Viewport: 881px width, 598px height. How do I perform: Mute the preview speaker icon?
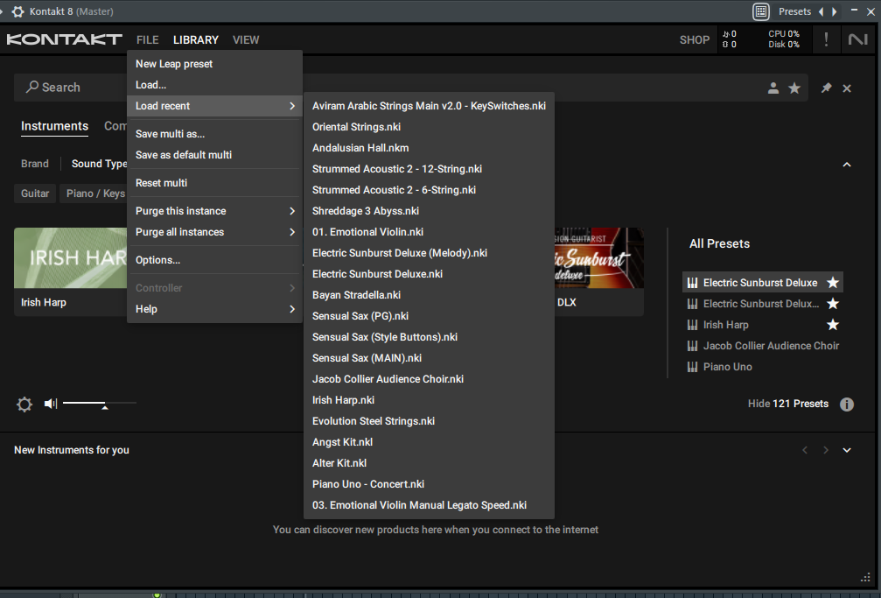tap(51, 404)
